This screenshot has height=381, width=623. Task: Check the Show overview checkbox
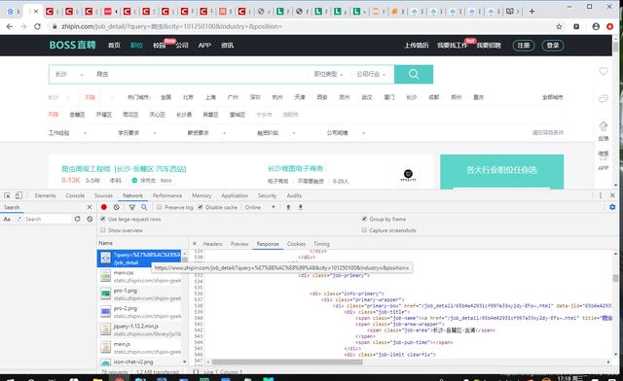click(103, 230)
